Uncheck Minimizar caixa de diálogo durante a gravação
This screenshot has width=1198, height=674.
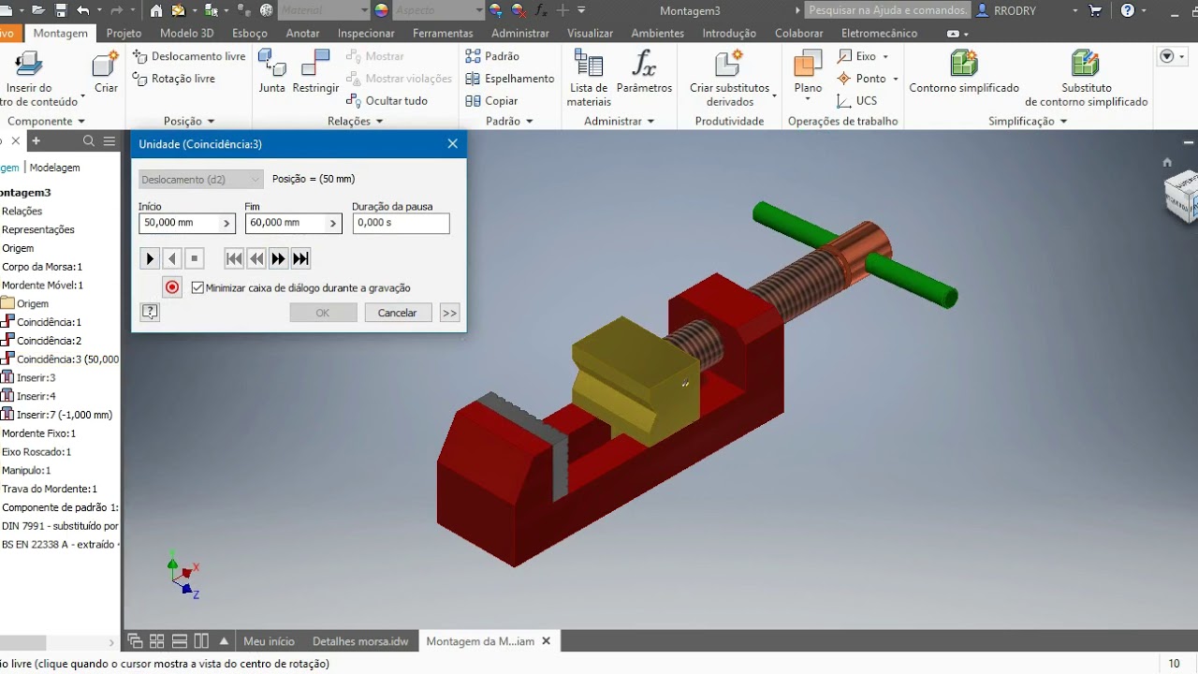[x=197, y=287]
